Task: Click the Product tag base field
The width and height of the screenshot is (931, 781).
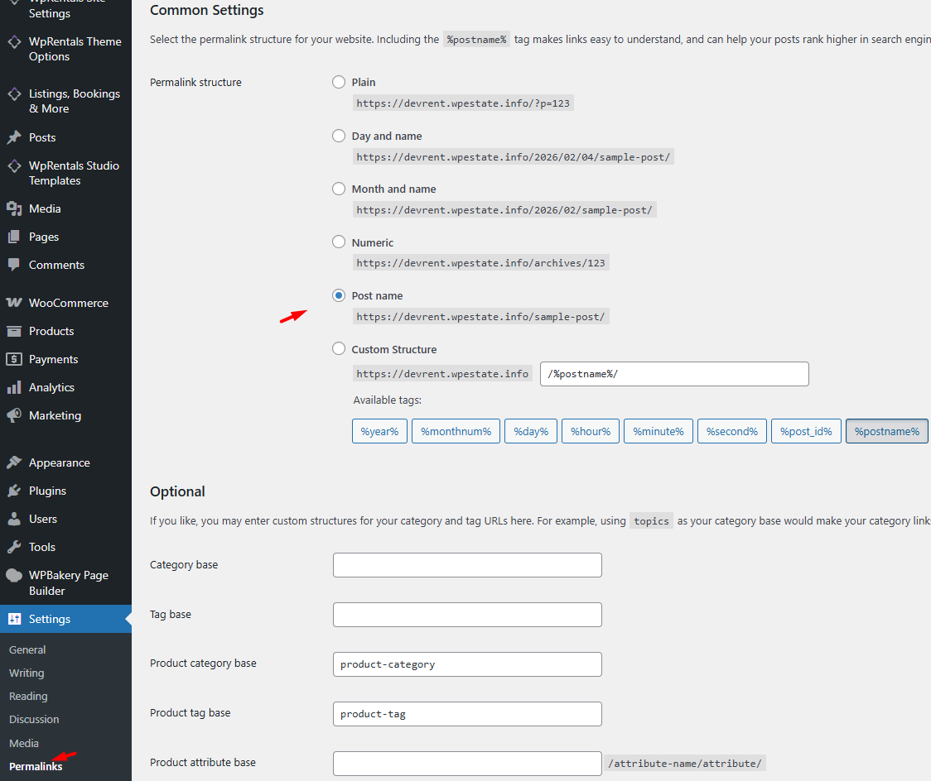Action: click(467, 714)
